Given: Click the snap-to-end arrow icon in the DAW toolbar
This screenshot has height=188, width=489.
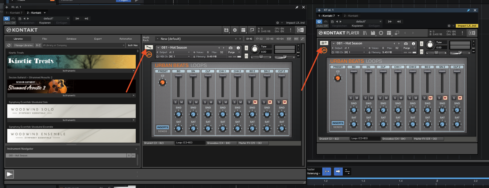Looking at the screenshot, I should click(x=338, y=171).
